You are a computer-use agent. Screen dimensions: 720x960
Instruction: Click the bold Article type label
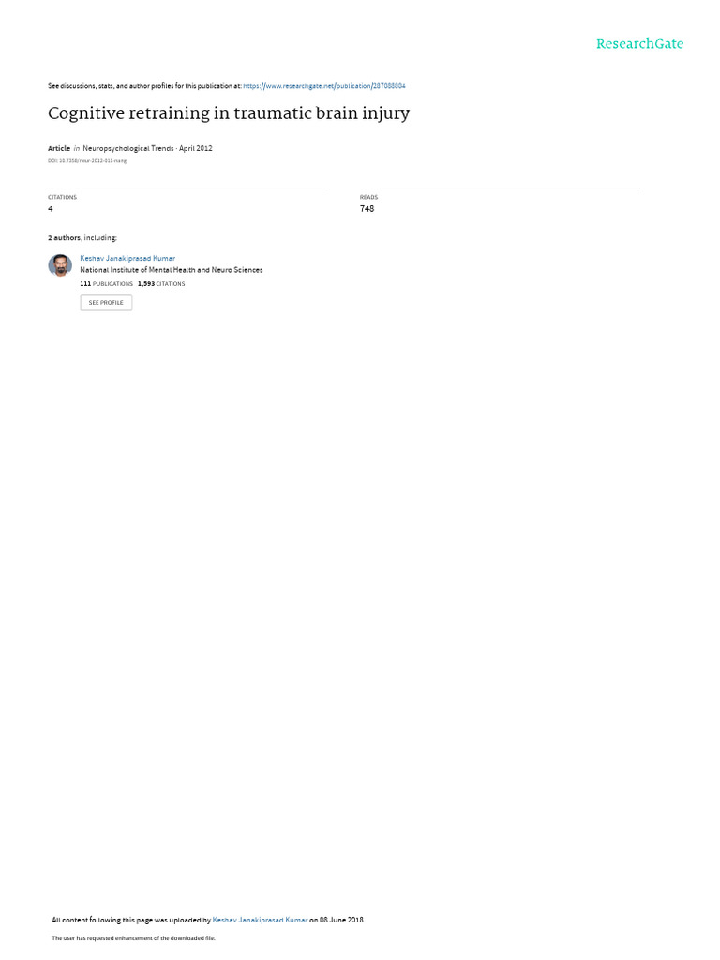(x=59, y=148)
